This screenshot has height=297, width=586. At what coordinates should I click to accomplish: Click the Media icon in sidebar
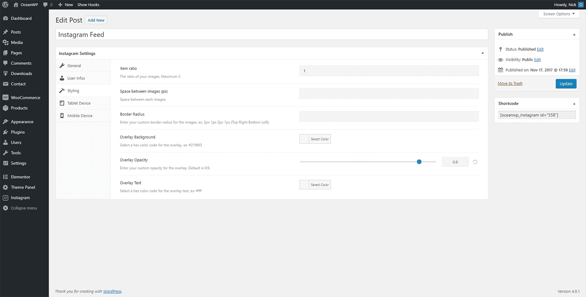5,43
